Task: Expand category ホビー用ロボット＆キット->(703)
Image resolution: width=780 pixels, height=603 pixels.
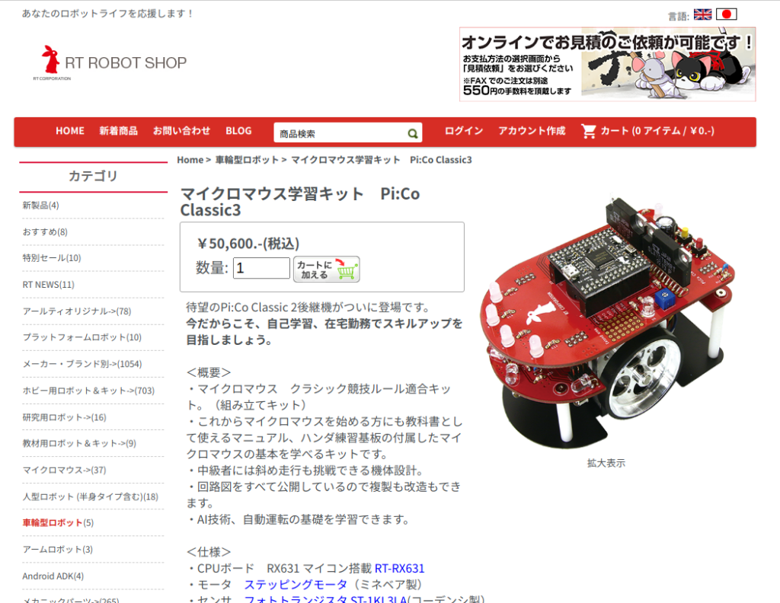Action: (x=88, y=391)
